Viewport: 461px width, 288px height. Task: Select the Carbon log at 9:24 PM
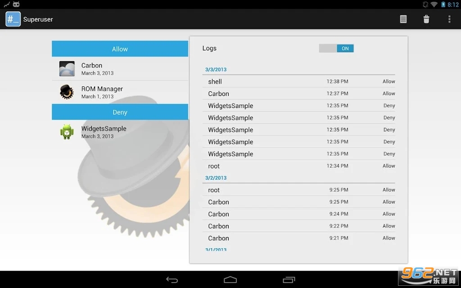299,214
